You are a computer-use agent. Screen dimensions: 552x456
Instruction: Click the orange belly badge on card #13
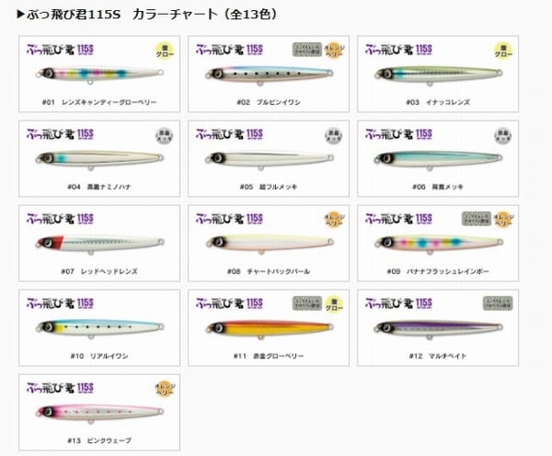click(165, 389)
